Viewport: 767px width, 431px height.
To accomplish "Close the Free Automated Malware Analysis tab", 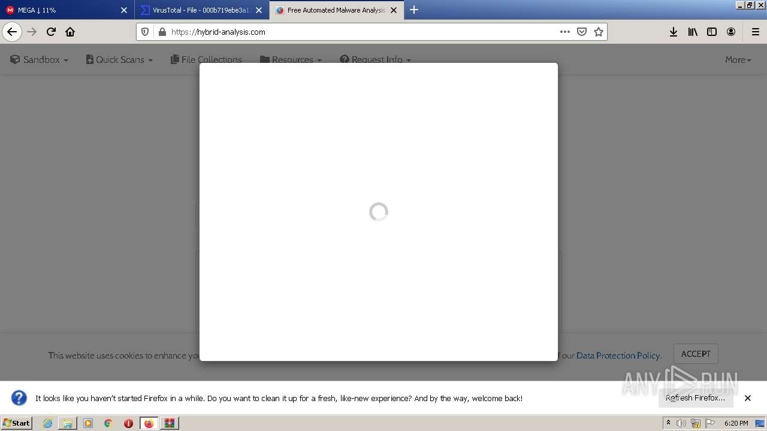I will (x=394, y=10).
